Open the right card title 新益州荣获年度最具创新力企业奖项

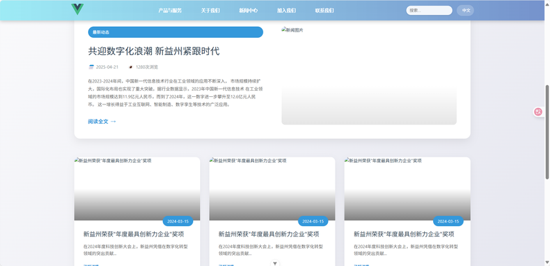[x=404, y=234]
